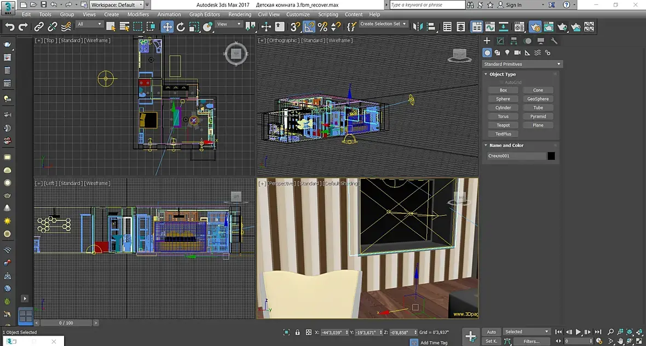Open the Modifiers menu
The image size is (646, 346).
138,14
